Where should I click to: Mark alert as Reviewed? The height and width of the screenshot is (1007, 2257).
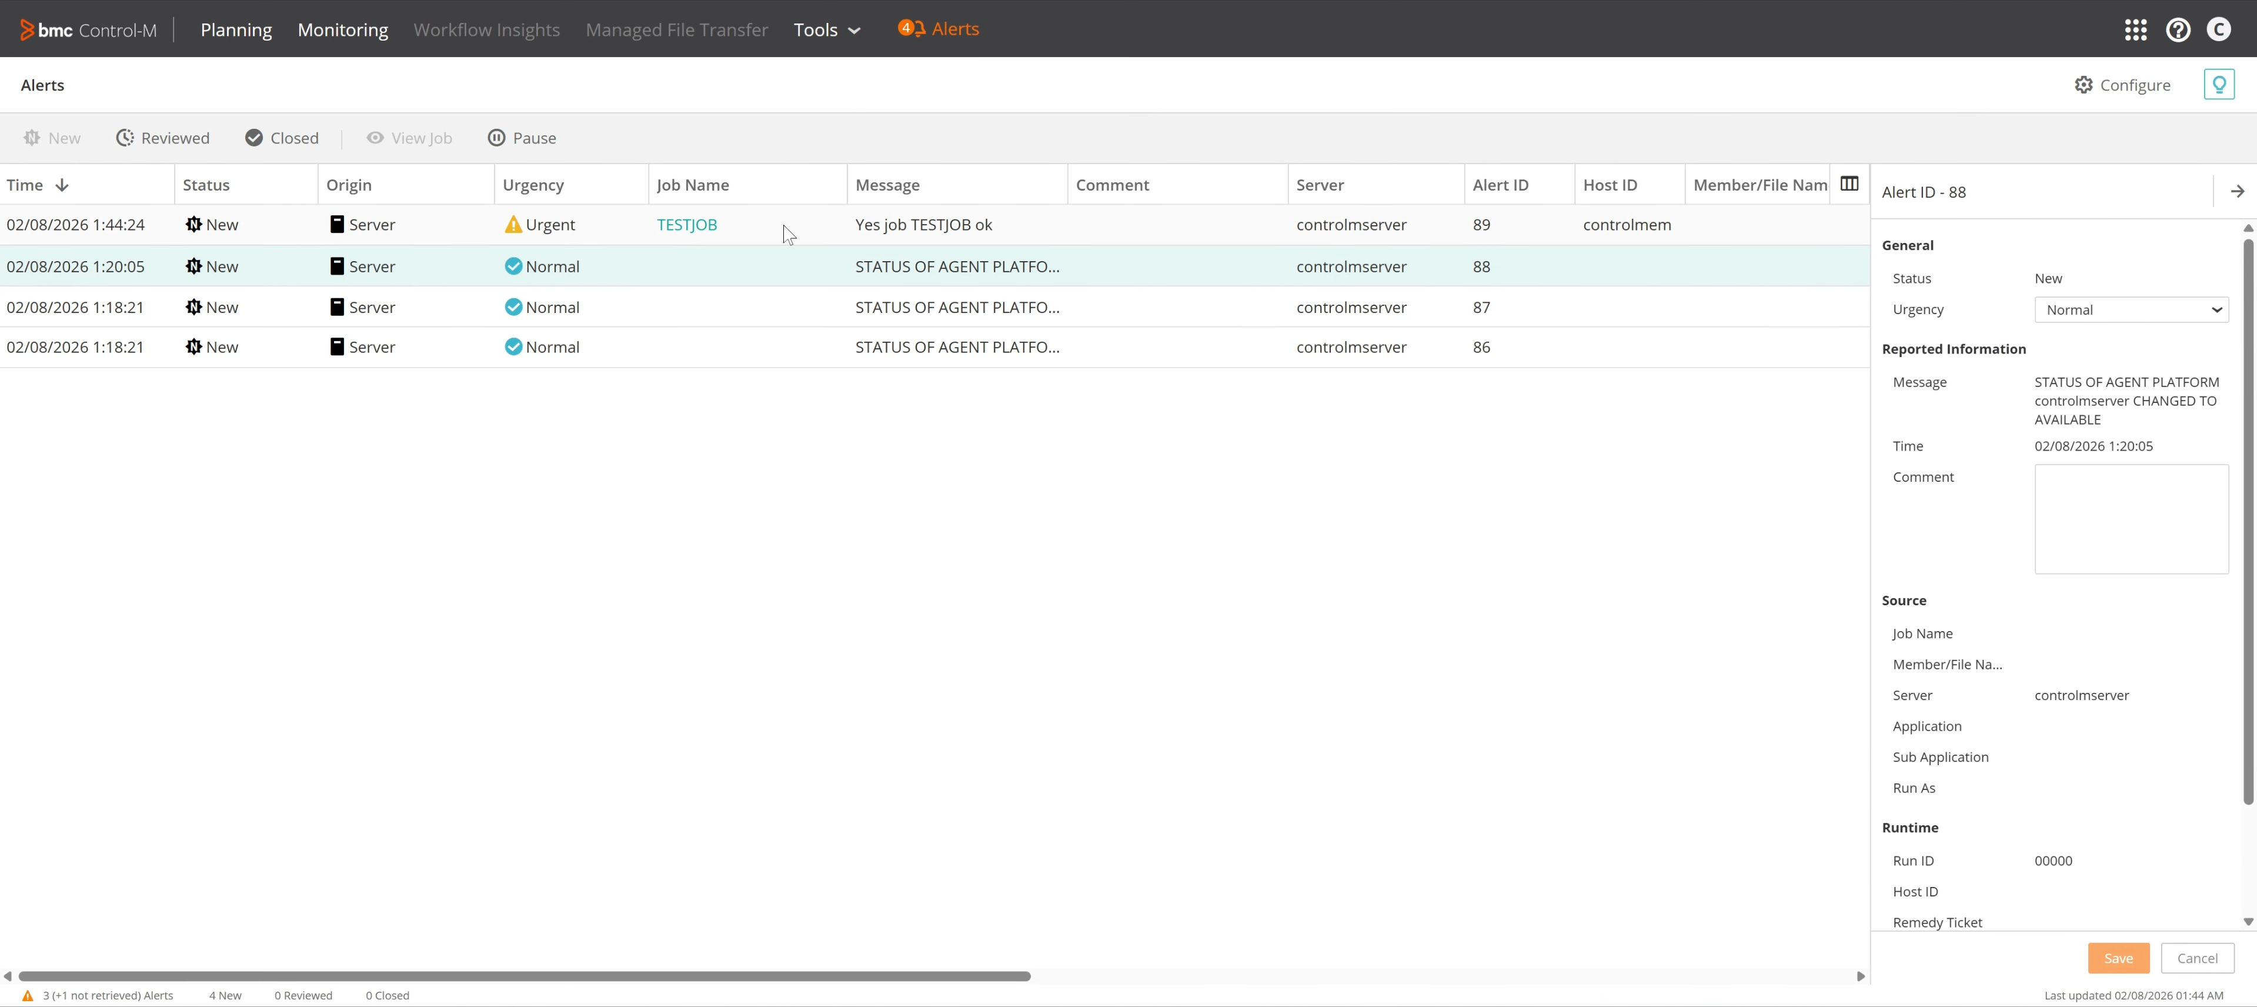click(x=163, y=138)
